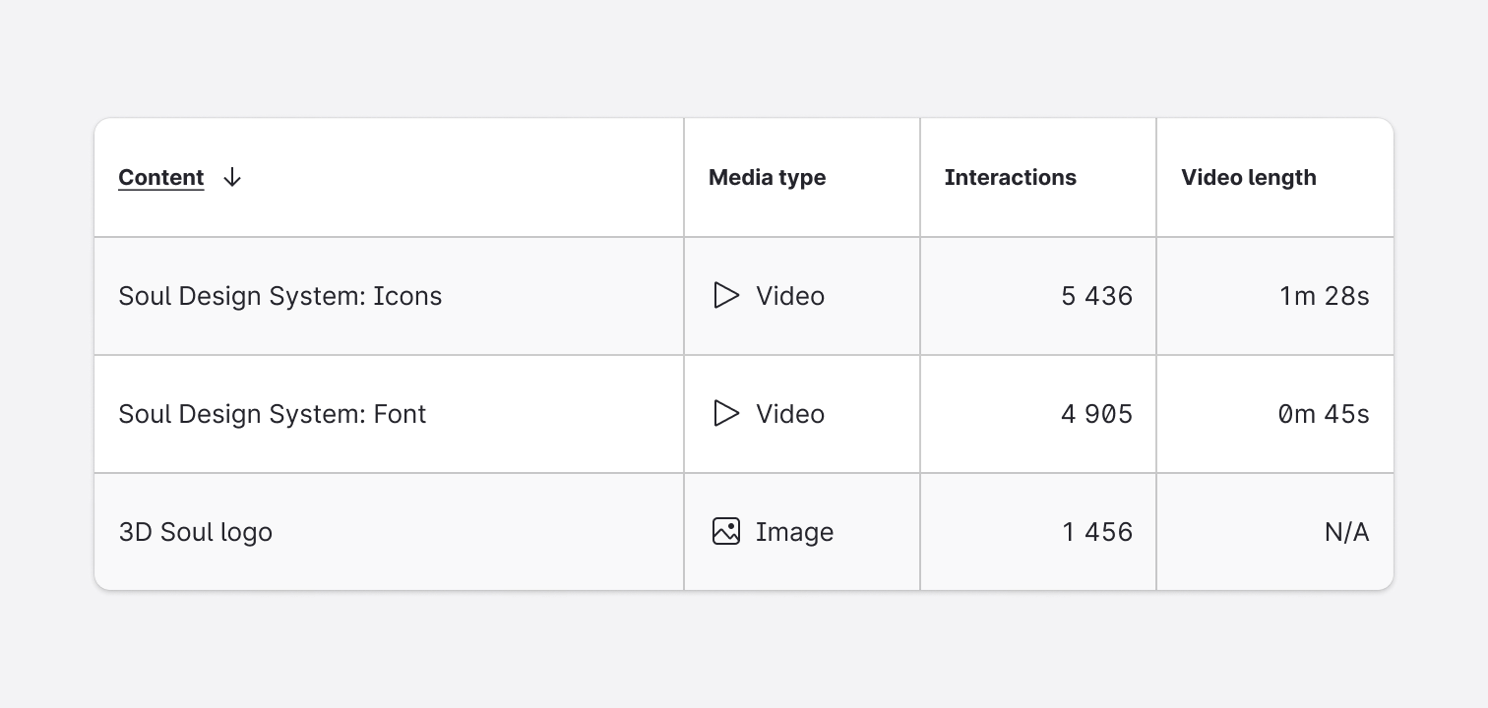Click the Video length column header
Viewport: 1488px width, 708px height.
click(x=1248, y=178)
